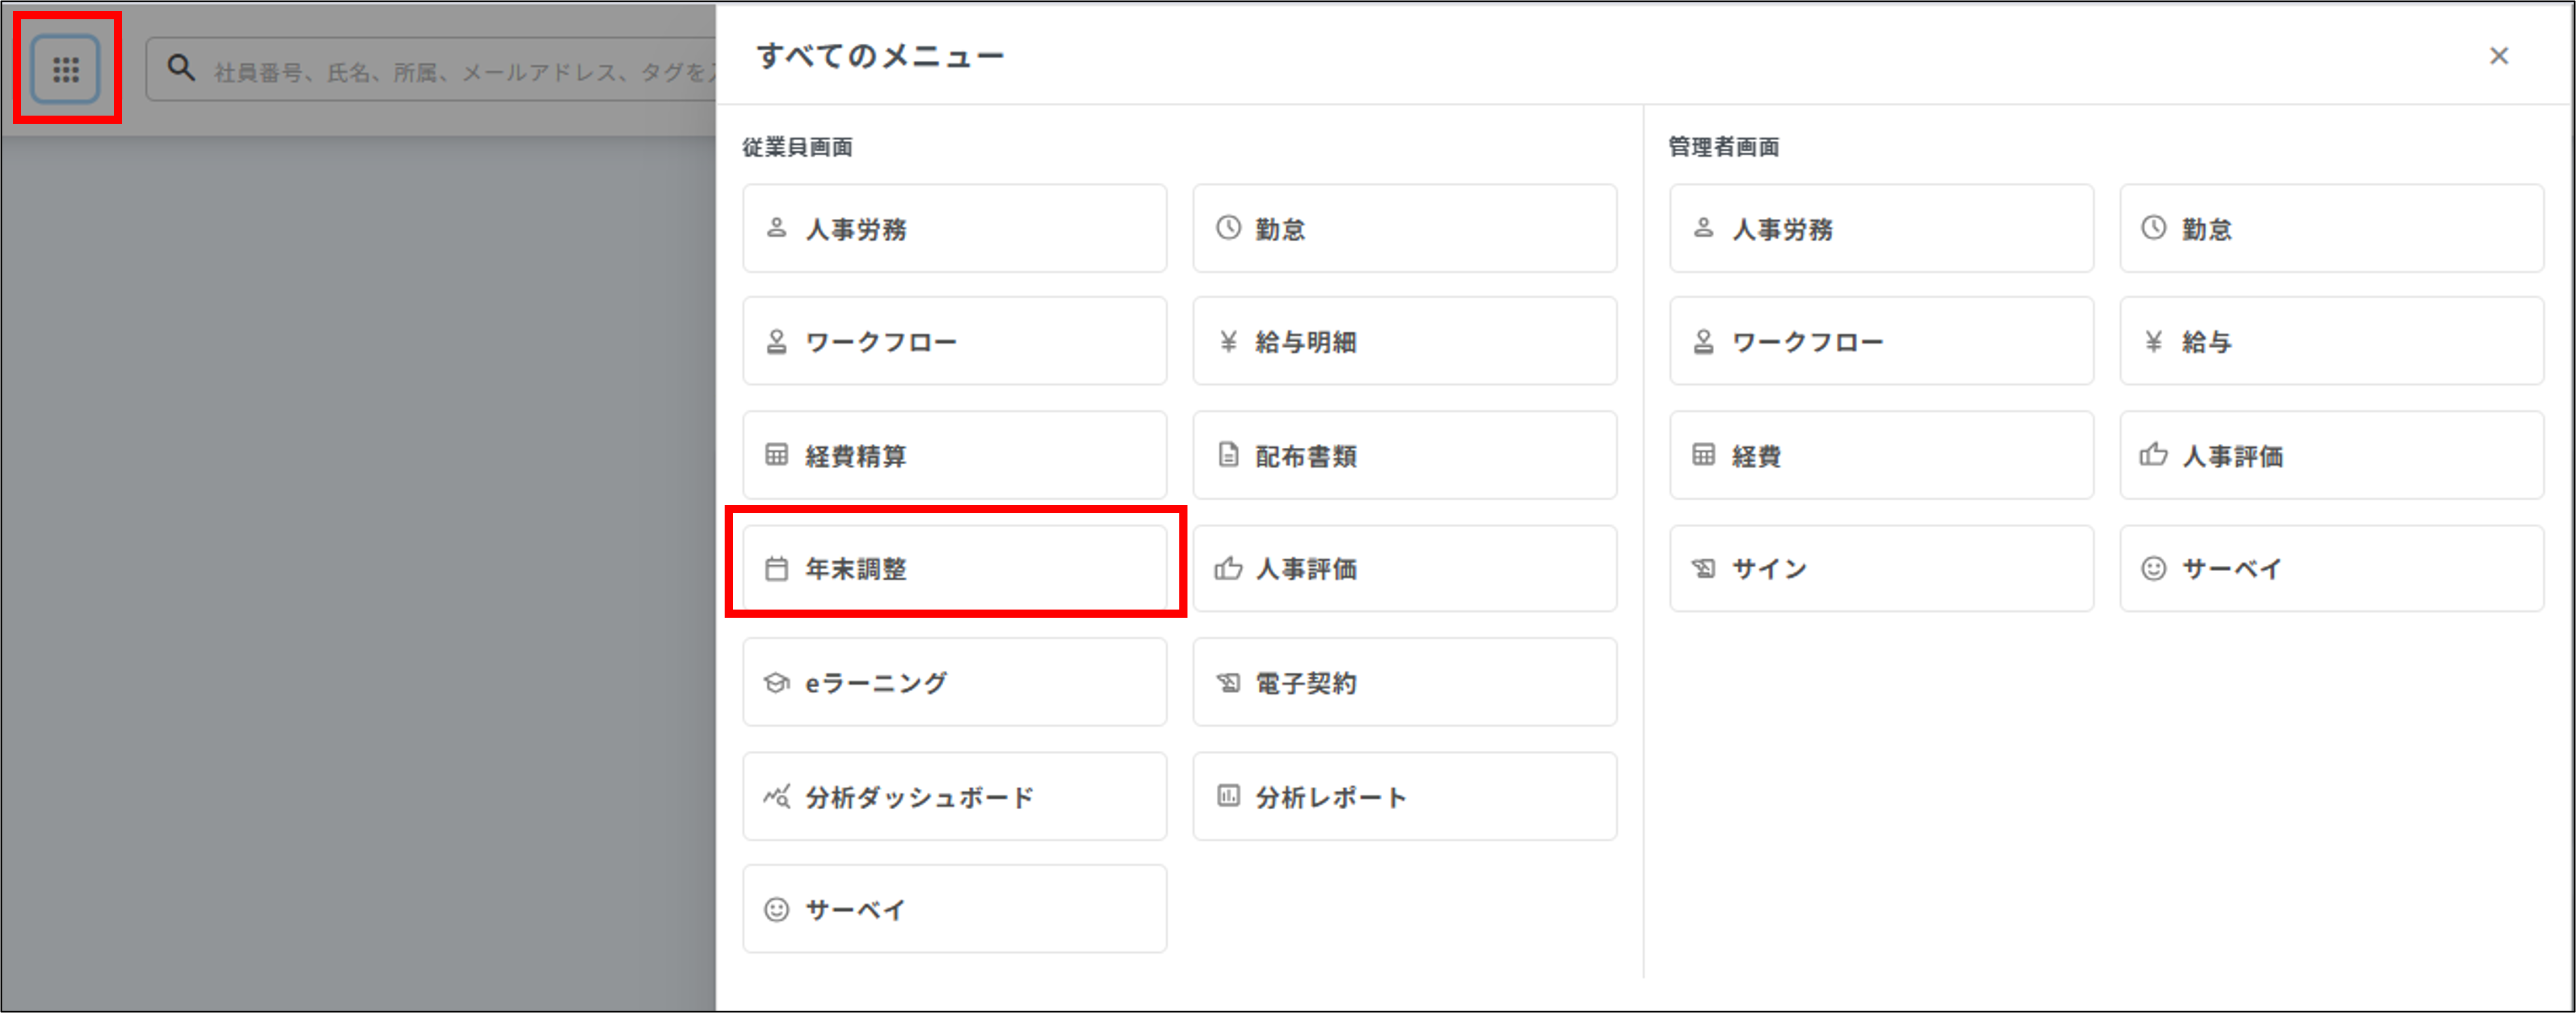Close the すべてのメニュー dialog
The image size is (2576, 1013).
click(x=2499, y=57)
